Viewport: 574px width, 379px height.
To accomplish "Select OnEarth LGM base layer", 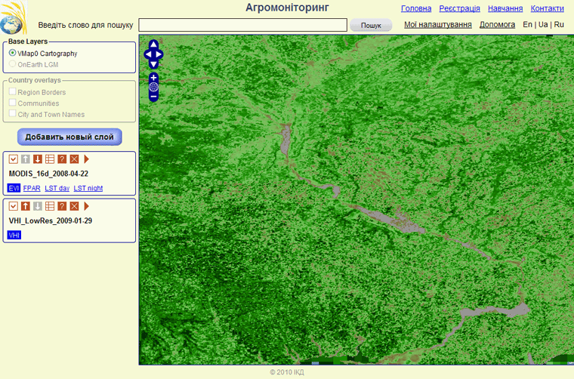I will pos(12,64).
